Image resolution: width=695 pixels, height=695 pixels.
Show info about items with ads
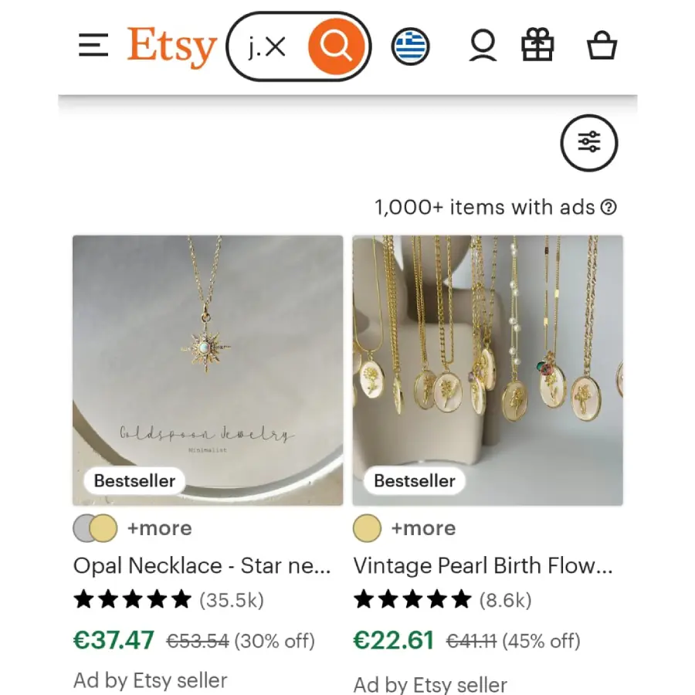(x=609, y=207)
